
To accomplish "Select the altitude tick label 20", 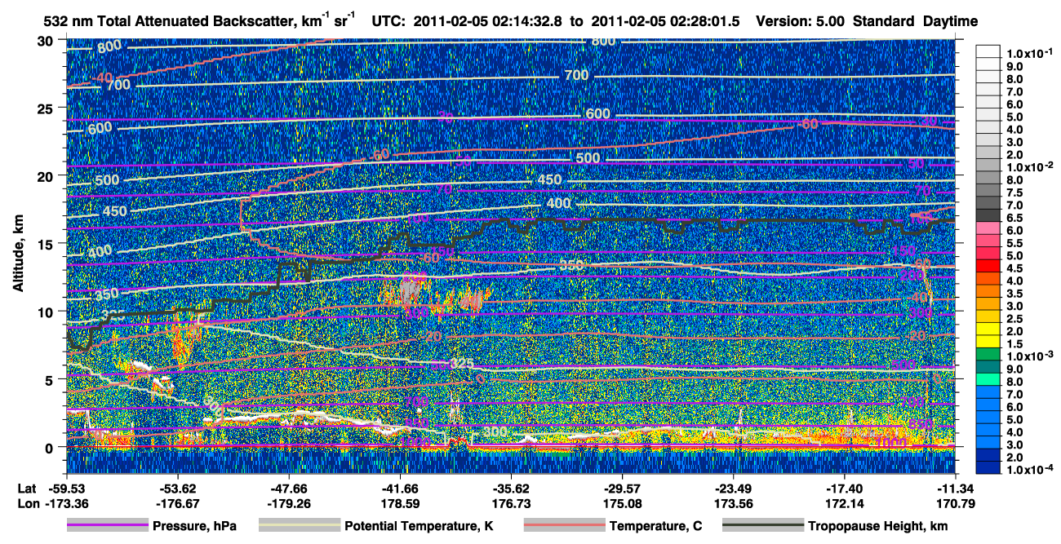I will click(x=46, y=175).
